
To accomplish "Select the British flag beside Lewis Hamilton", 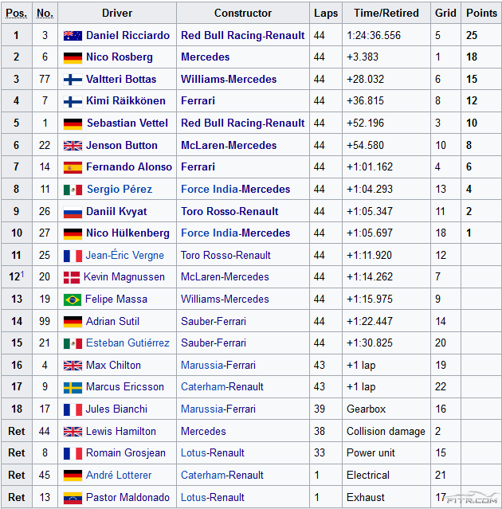I will click(73, 432).
